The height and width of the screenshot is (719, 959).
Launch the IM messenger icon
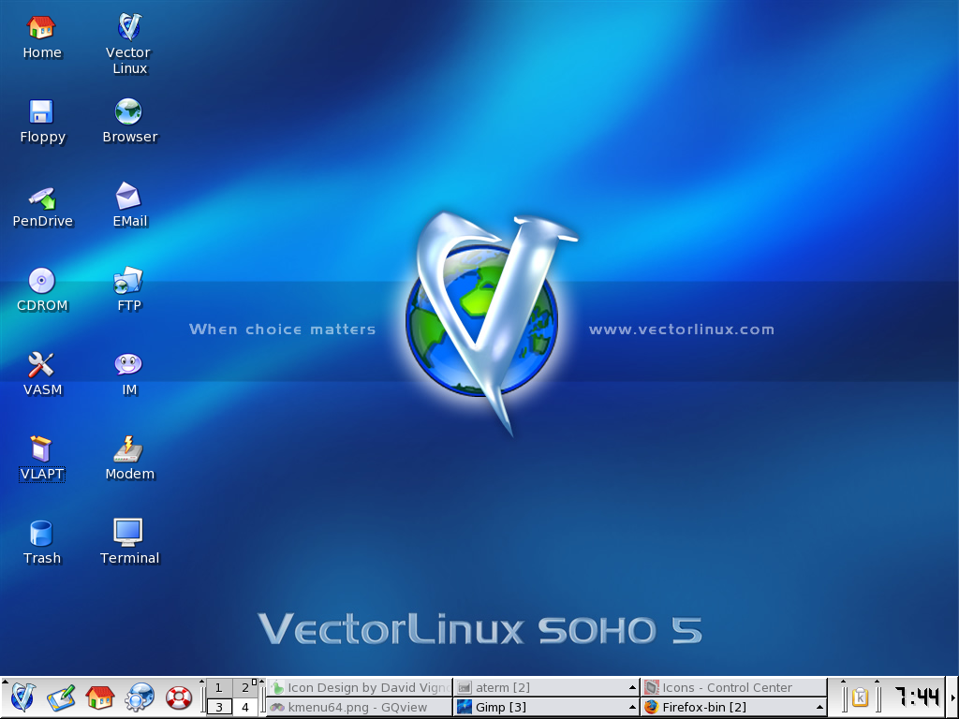128,365
